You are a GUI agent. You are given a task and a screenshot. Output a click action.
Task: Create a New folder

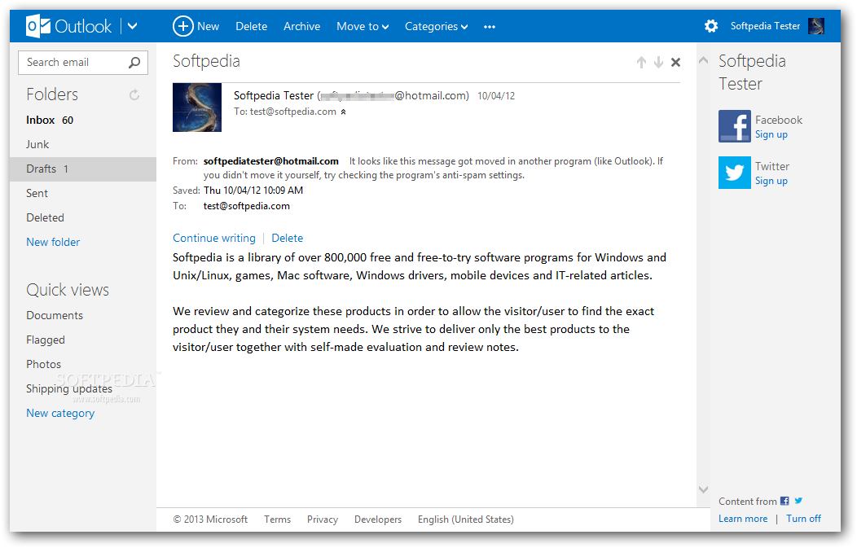coord(53,242)
